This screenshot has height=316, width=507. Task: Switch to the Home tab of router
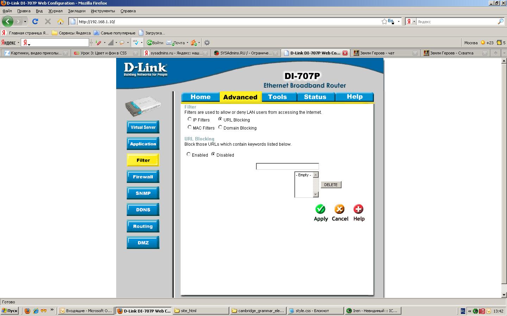pyautogui.click(x=200, y=97)
